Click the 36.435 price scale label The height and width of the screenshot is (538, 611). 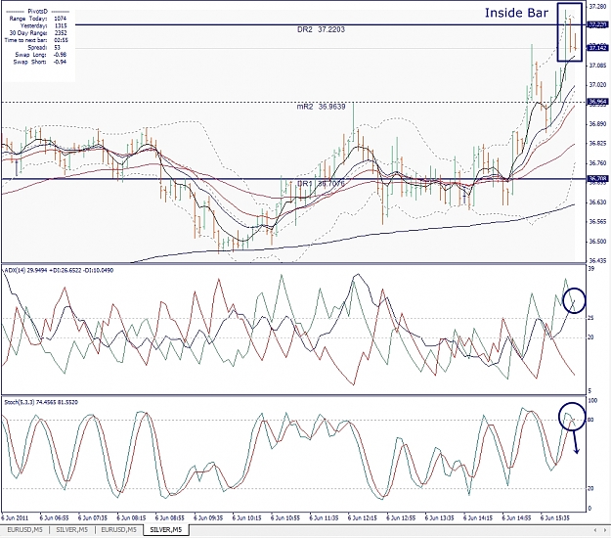click(x=597, y=261)
